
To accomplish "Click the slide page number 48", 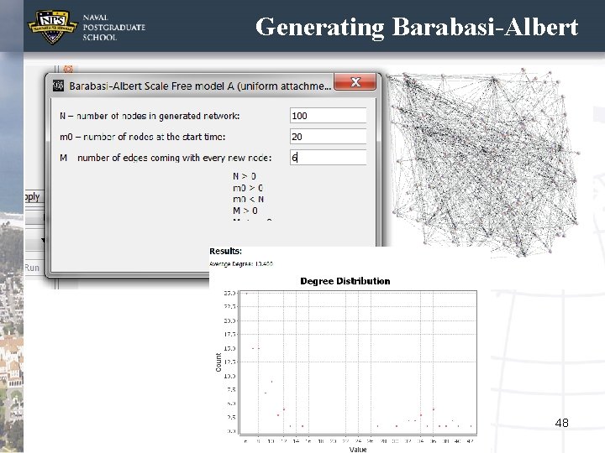I will click(x=561, y=423).
